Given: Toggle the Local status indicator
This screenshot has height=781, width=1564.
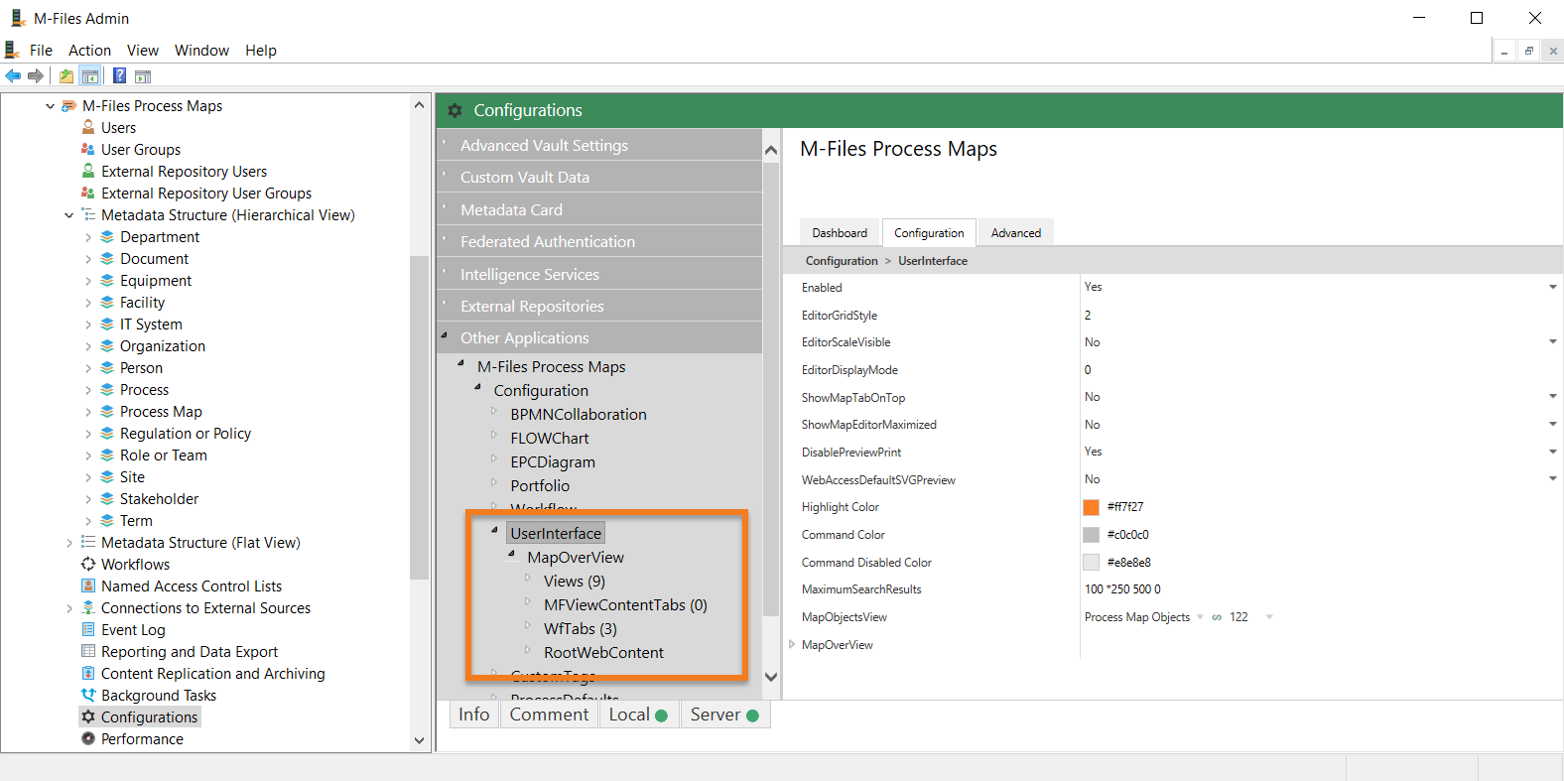Looking at the screenshot, I should pos(661,716).
